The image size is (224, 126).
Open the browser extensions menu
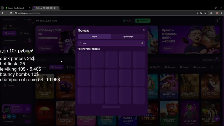click(211, 13)
